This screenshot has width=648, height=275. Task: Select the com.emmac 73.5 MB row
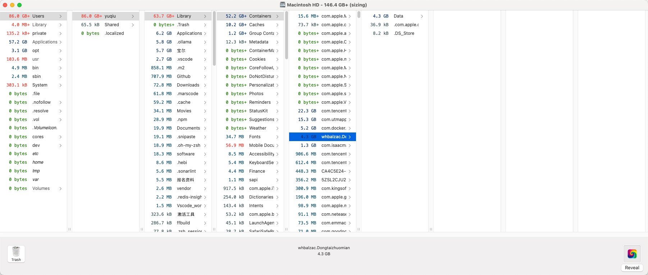pos(323,223)
